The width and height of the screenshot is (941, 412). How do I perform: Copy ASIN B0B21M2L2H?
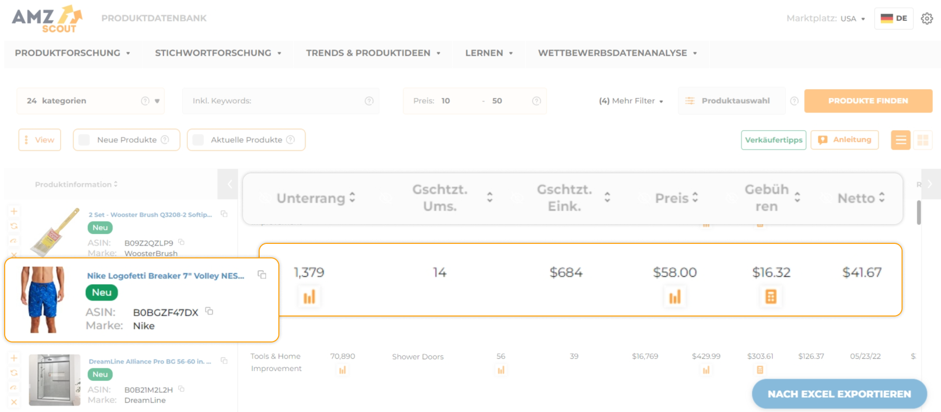click(181, 389)
